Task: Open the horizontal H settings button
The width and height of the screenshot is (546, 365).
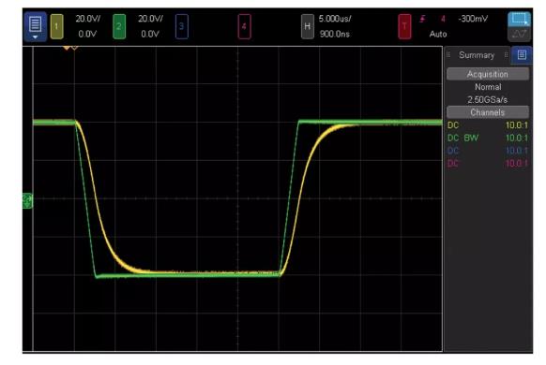Action: pos(307,26)
